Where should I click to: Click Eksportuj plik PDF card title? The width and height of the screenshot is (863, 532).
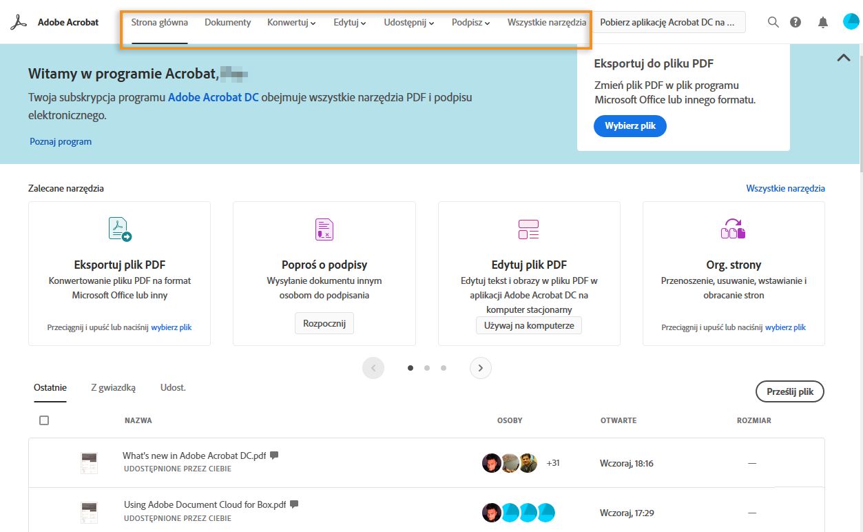click(120, 265)
